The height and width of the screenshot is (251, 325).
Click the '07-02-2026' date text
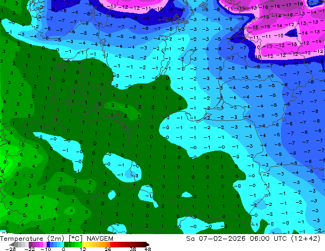point(222,239)
